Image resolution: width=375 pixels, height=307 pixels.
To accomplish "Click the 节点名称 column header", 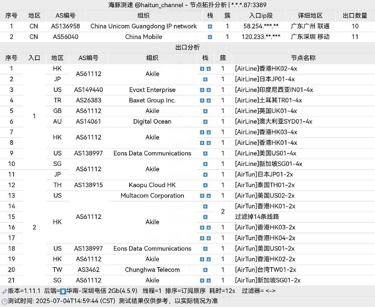I will click(x=303, y=58).
